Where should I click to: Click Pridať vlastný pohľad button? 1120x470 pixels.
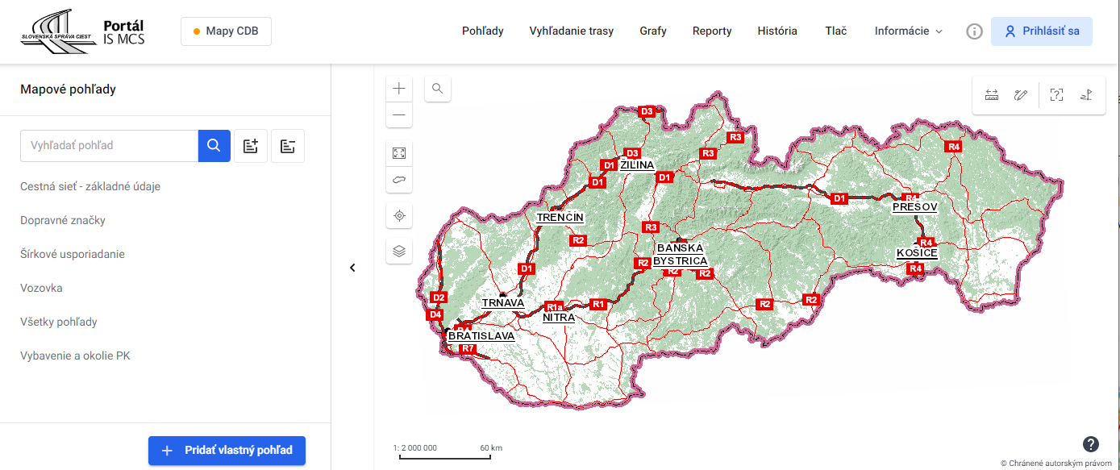(x=227, y=451)
